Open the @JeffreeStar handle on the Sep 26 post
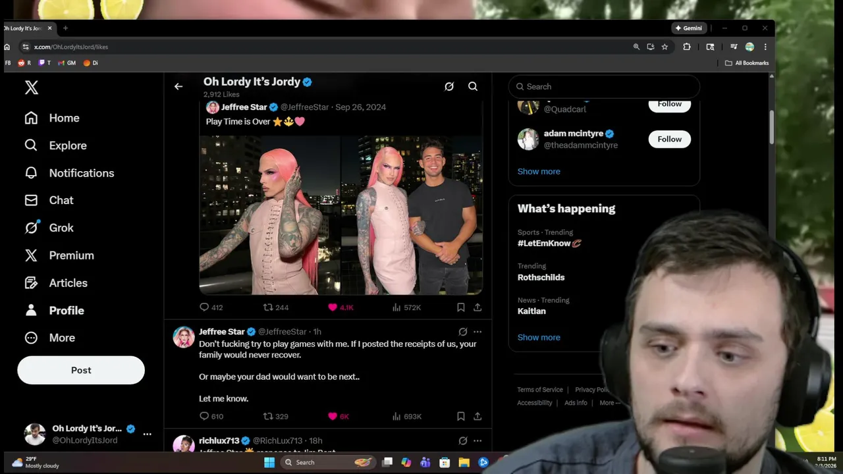The image size is (843, 474). coord(305,107)
